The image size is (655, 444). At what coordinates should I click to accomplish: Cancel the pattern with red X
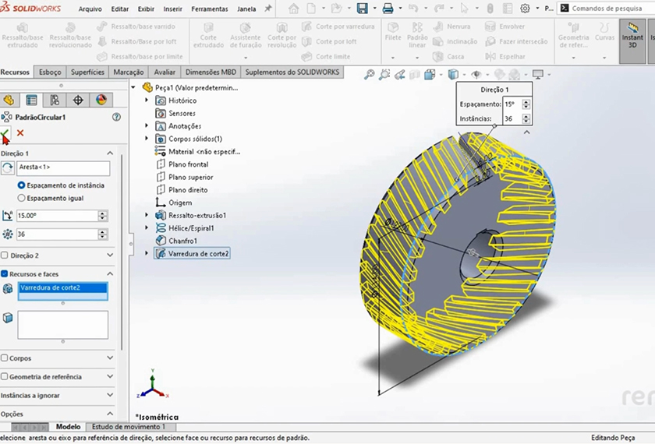(x=20, y=133)
